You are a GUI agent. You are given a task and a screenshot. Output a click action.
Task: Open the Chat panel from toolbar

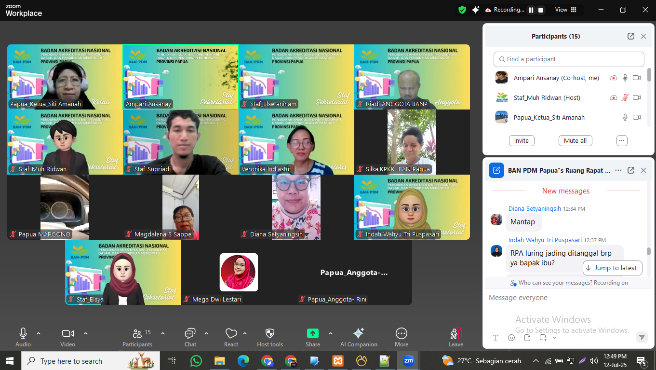[190, 334]
